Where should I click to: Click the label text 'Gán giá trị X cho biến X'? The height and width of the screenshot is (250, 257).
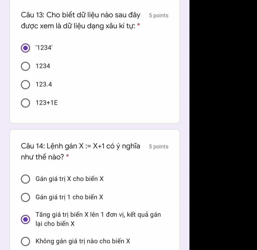pos(70,179)
